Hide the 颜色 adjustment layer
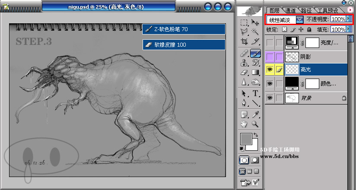 [x=270, y=84]
